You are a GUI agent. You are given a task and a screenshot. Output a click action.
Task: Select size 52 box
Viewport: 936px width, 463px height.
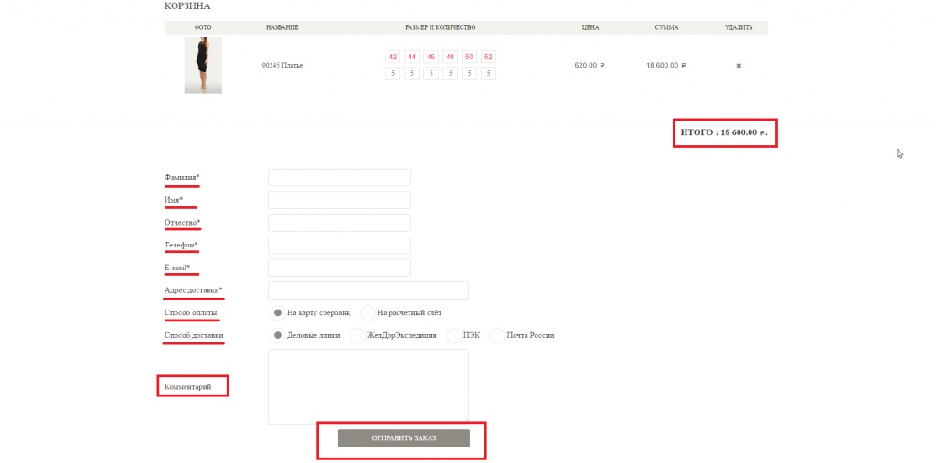coord(488,57)
